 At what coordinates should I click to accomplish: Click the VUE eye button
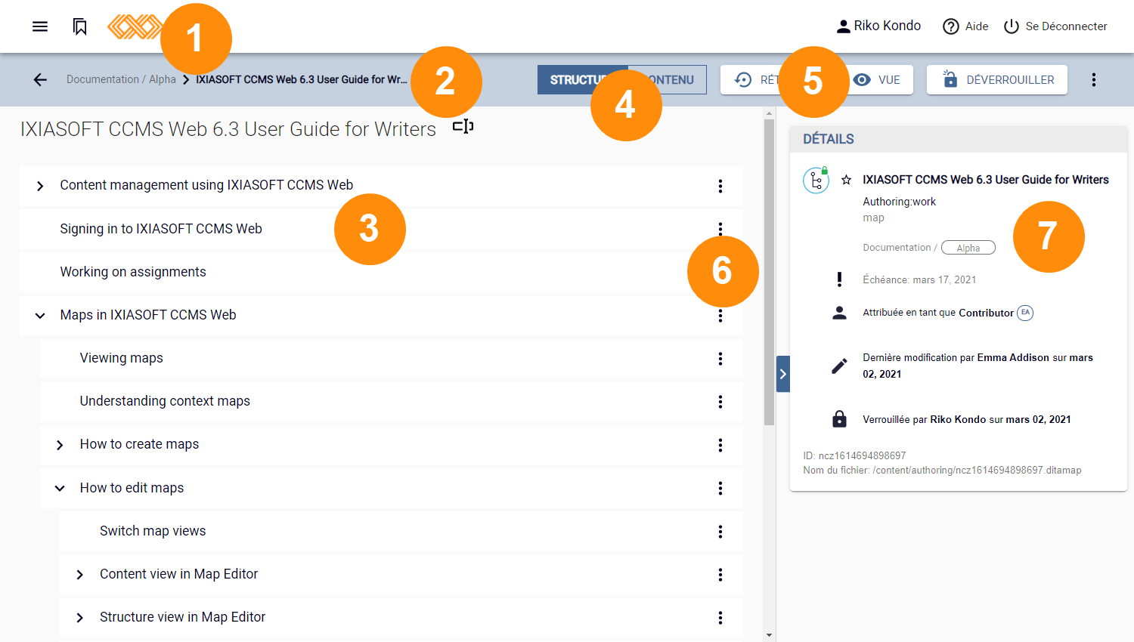[877, 79]
